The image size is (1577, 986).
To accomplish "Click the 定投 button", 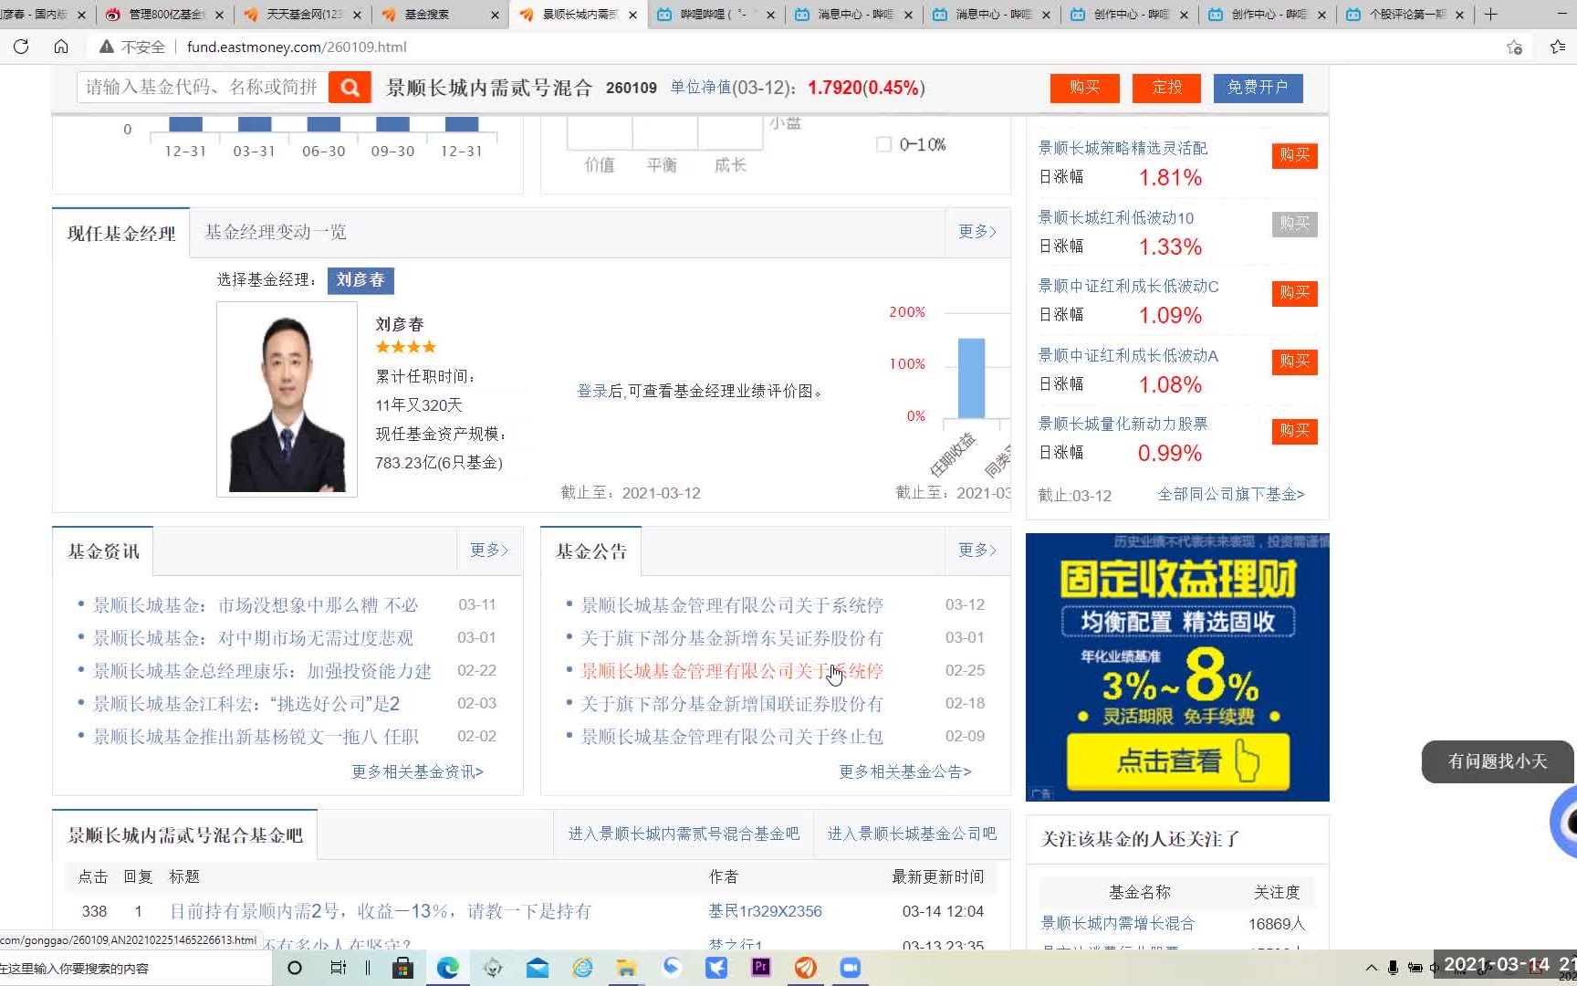I will click(1166, 87).
